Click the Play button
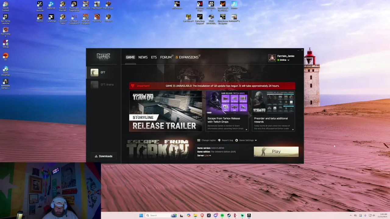The height and width of the screenshot is (219, 390). 276,151
